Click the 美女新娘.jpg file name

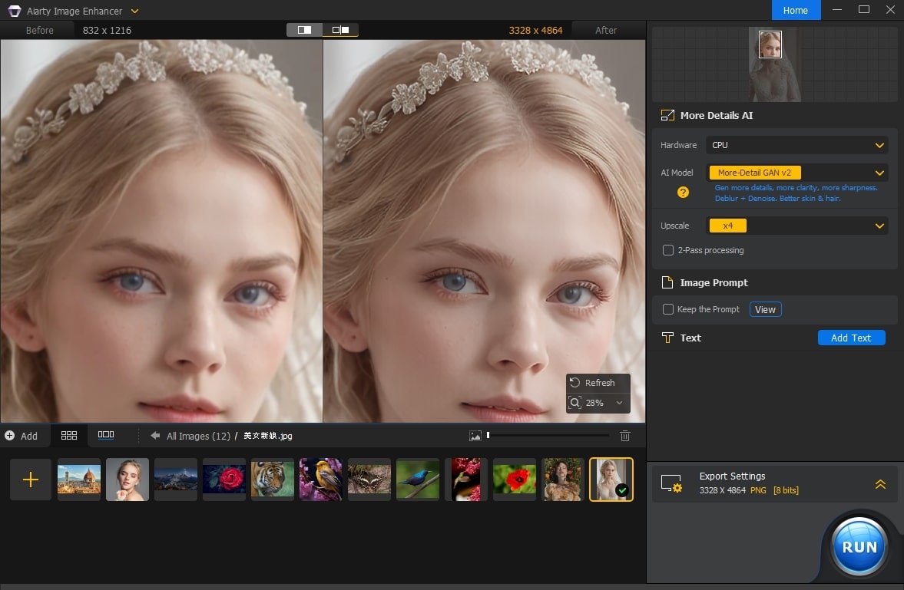click(x=268, y=436)
